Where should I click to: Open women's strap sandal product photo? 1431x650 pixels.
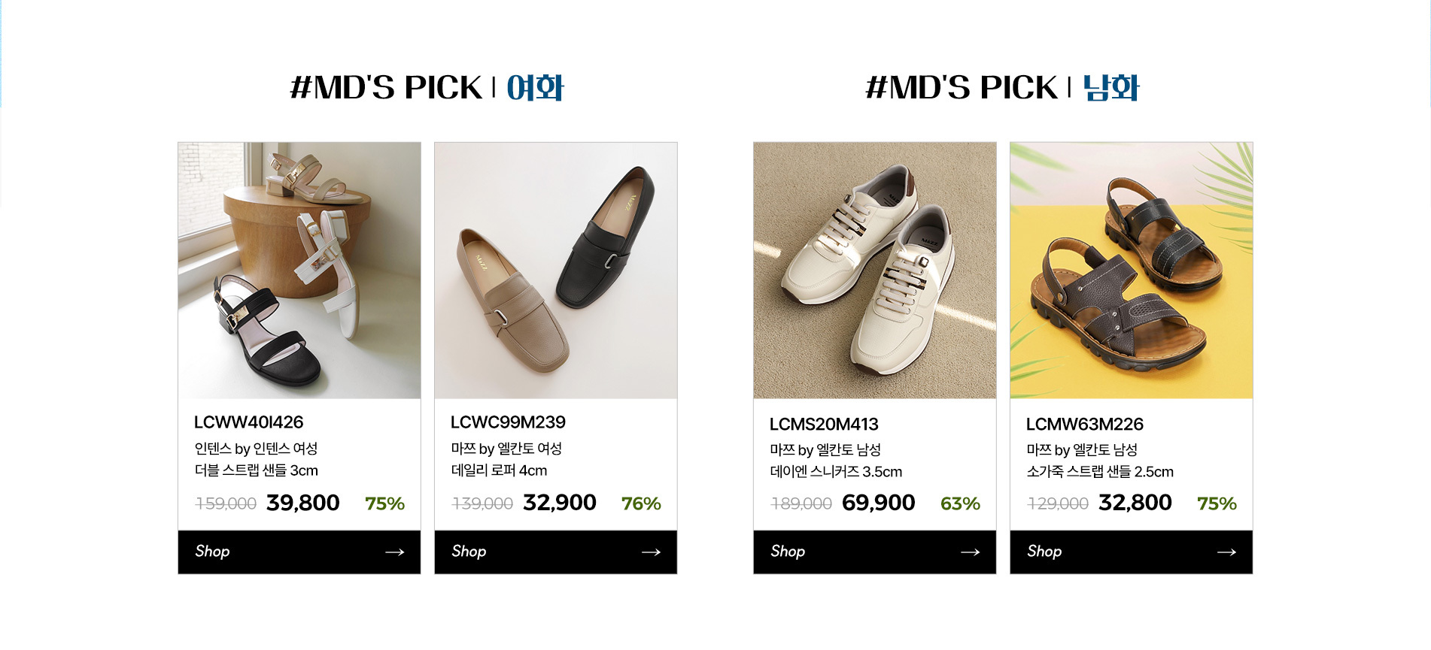click(x=299, y=271)
